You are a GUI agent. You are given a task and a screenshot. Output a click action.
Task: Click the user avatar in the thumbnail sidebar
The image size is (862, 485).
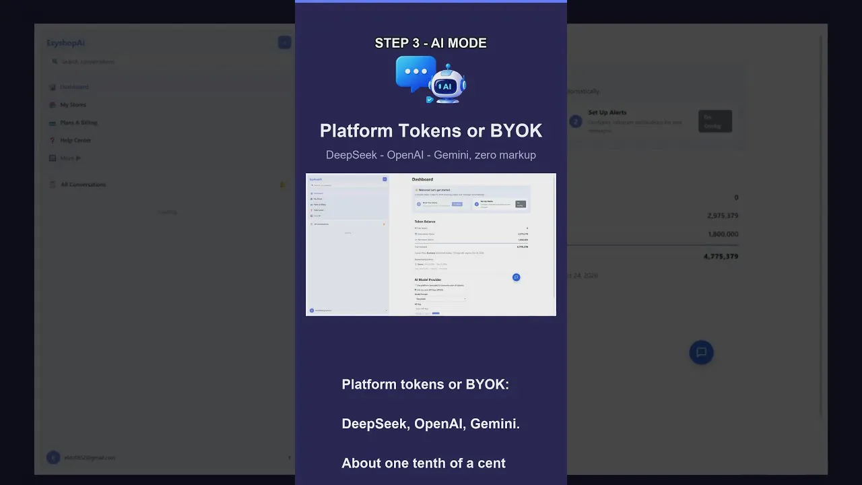(312, 311)
